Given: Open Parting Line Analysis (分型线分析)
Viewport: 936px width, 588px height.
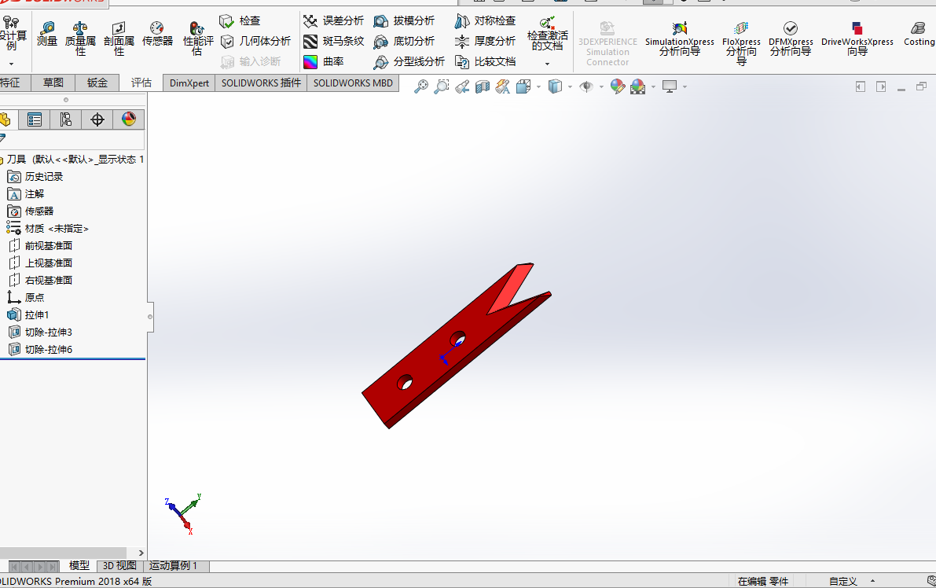Looking at the screenshot, I should [409, 61].
